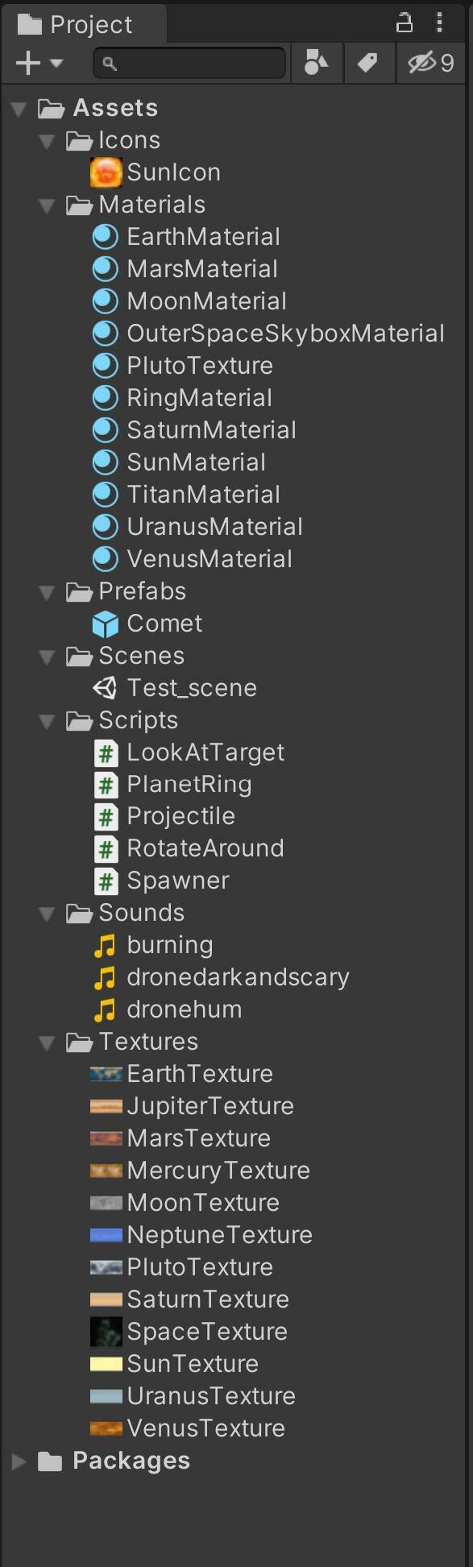Select the EarthMaterial sphere icon
Viewport: 473px width, 1567px height.
(106, 237)
